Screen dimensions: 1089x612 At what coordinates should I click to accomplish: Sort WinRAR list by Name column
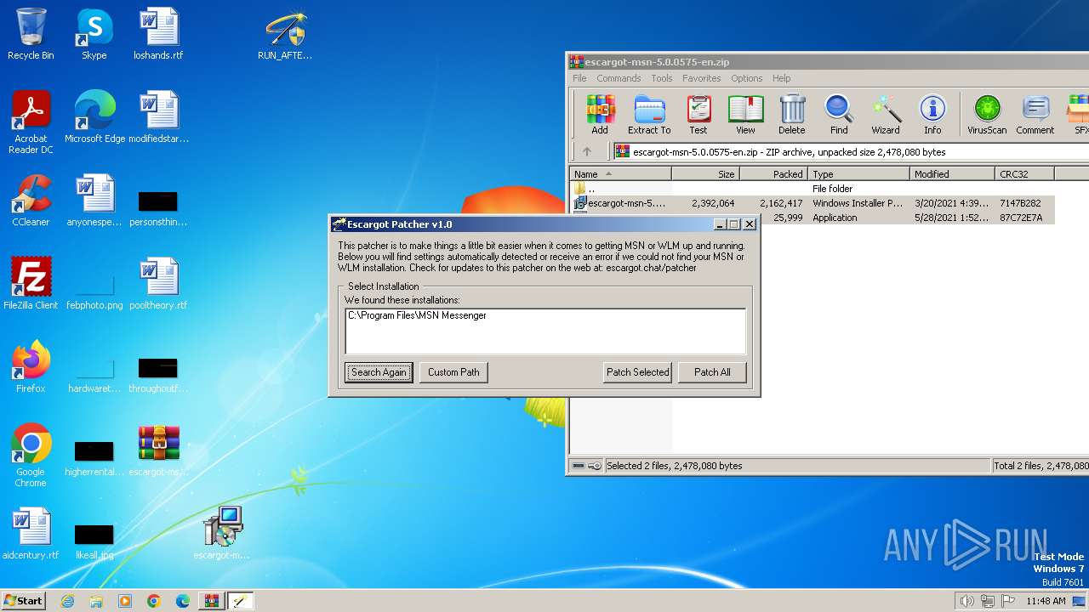click(x=620, y=174)
